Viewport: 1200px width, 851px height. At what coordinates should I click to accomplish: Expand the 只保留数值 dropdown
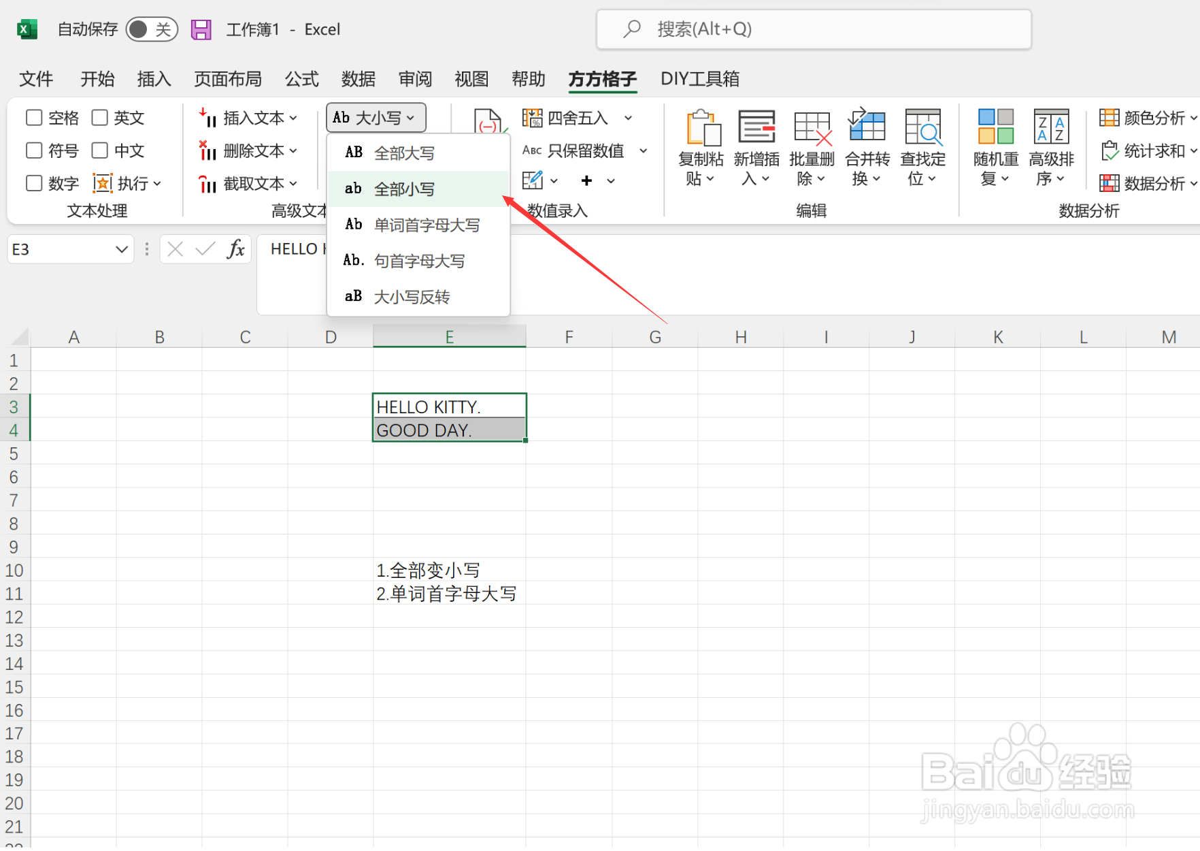(644, 150)
